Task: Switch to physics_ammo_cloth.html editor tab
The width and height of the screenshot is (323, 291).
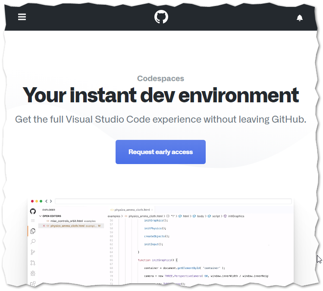Action: [132, 210]
